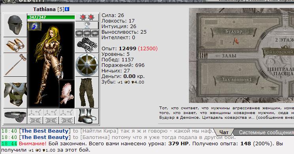Click the [Найтли Кира] name in chat
Screen dimensions: 294x154
tap(99, 131)
